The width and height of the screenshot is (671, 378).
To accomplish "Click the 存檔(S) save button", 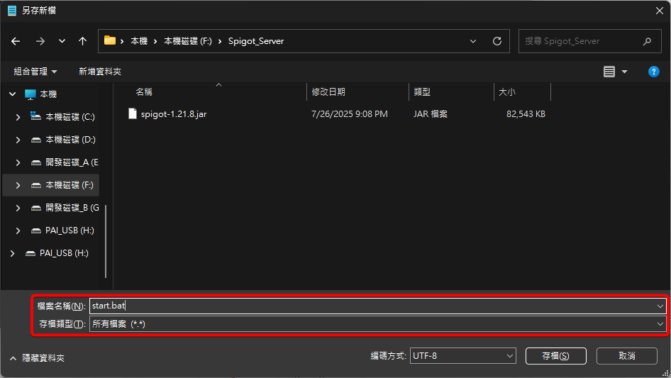I will (555, 356).
